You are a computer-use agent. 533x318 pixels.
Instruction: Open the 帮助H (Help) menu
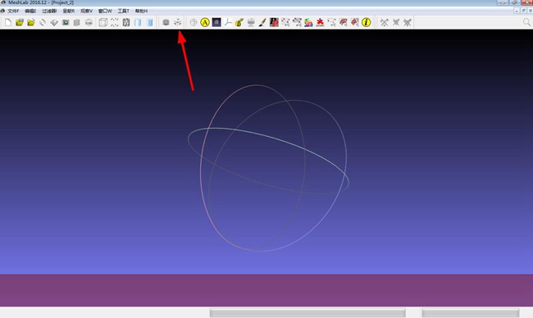point(141,11)
